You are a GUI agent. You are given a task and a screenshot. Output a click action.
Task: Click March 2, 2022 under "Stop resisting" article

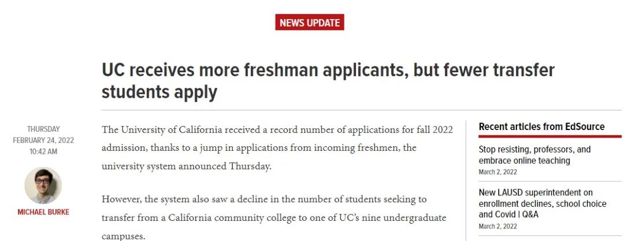497,172
